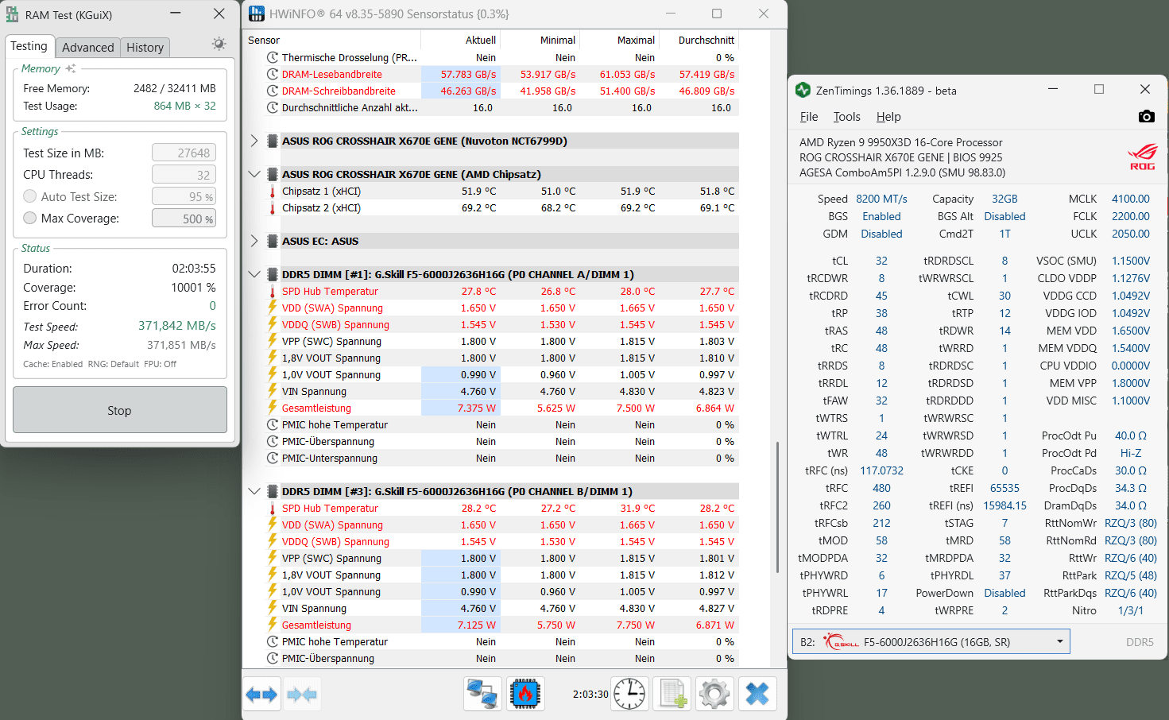The image size is (1169, 720).
Task: Click the CPU Threads input field
Action: pyautogui.click(x=184, y=175)
